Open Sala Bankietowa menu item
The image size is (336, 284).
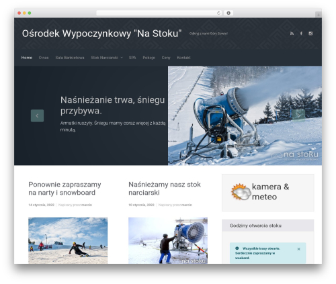click(70, 58)
